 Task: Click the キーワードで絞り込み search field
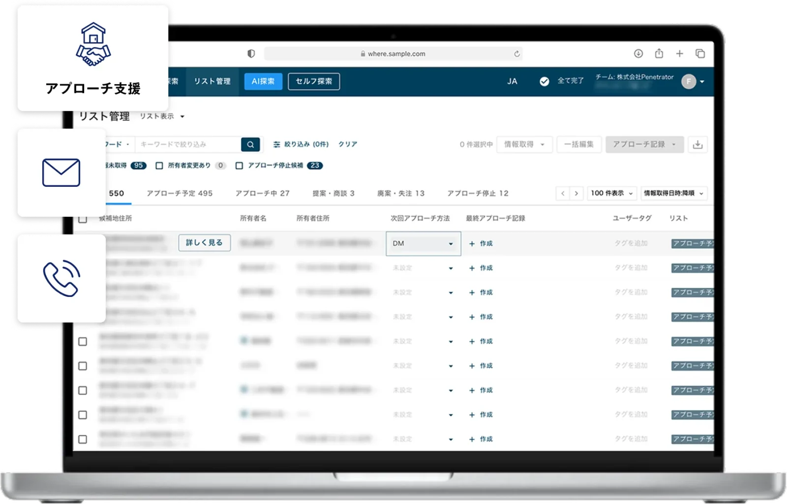click(x=188, y=145)
